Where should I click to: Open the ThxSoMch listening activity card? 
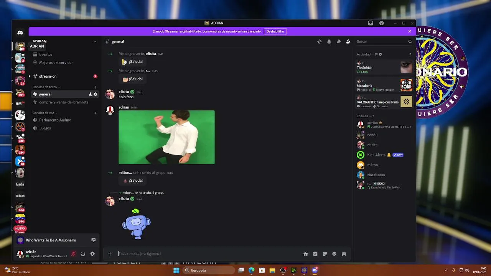[x=384, y=67]
